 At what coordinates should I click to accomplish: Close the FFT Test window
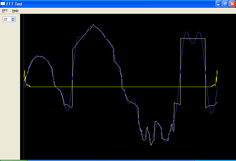pos(232,4)
